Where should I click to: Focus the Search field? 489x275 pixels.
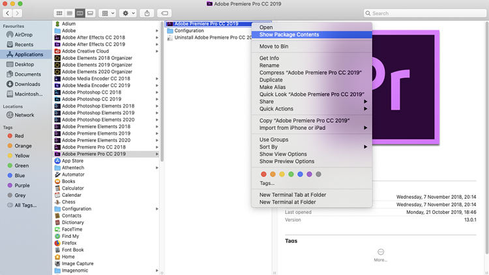(424, 13)
